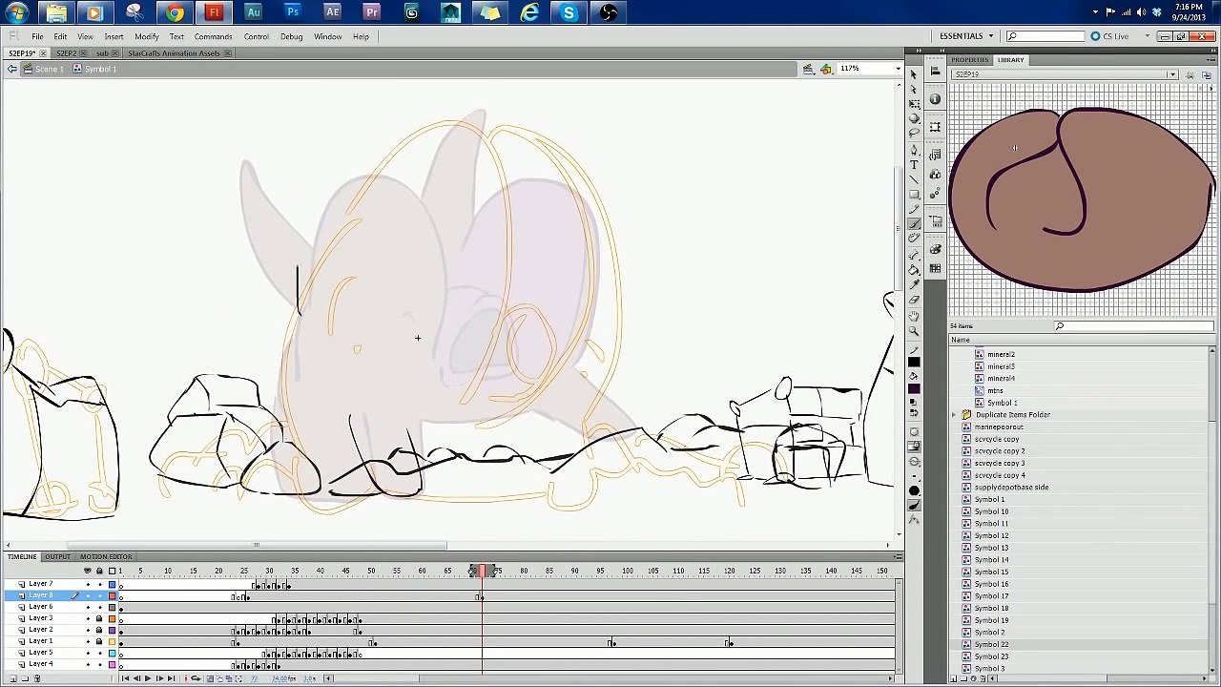1221x687 pixels.
Task: Open the File menu
Action: coord(37,36)
